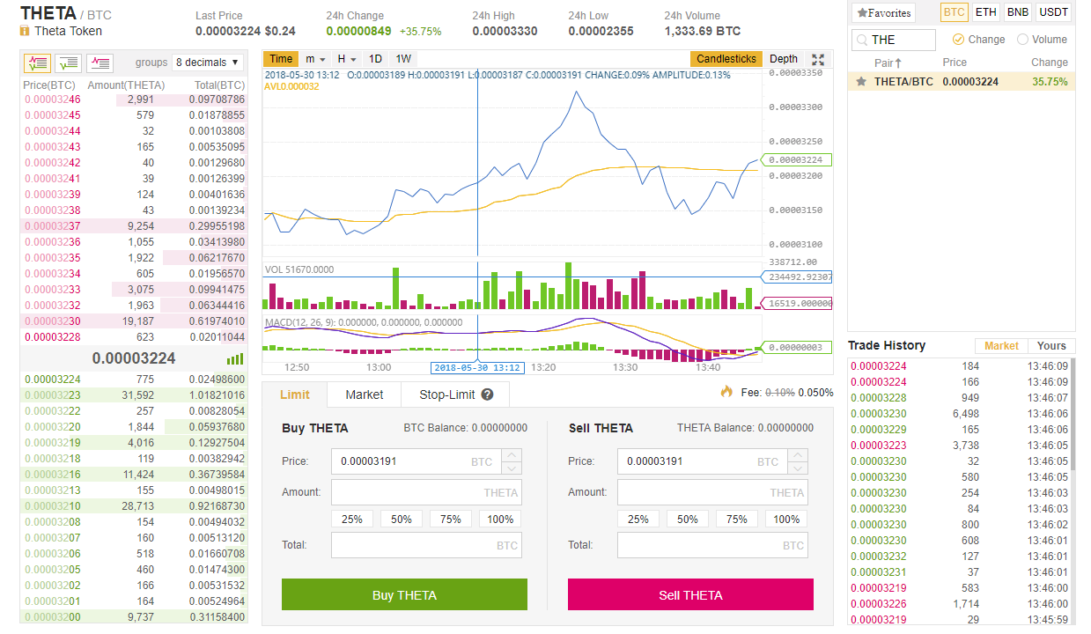Viewport: 1091px width, 634px height.
Task: Switch to the BTC market tab
Action: (955, 12)
